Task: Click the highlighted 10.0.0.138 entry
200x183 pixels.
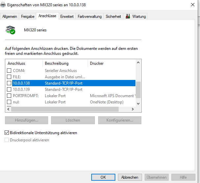Action: pyautogui.click(x=74, y=83)
